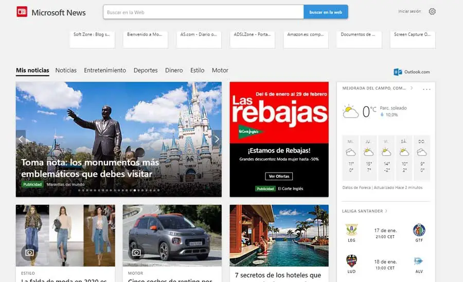Click El Corte Inglés sponsor text
This screenshot has height=282, width=463.
coord(290,189)
